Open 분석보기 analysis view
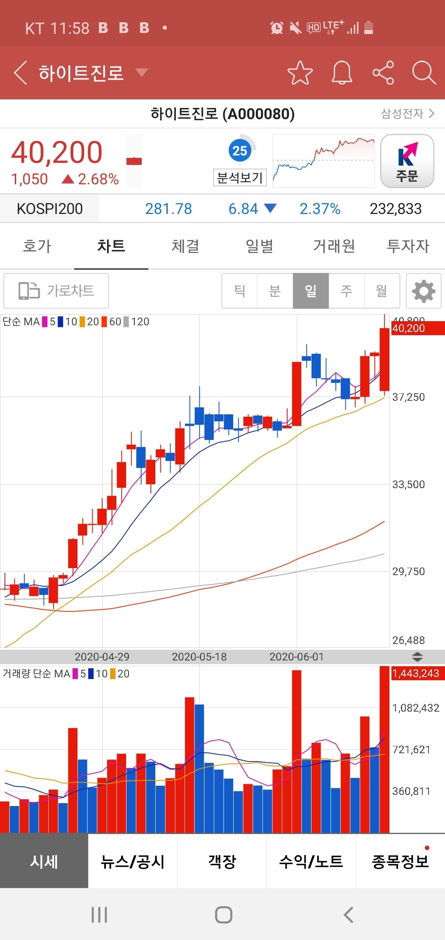This screenshot has height=940, width=445. click(x=240, y=178)
